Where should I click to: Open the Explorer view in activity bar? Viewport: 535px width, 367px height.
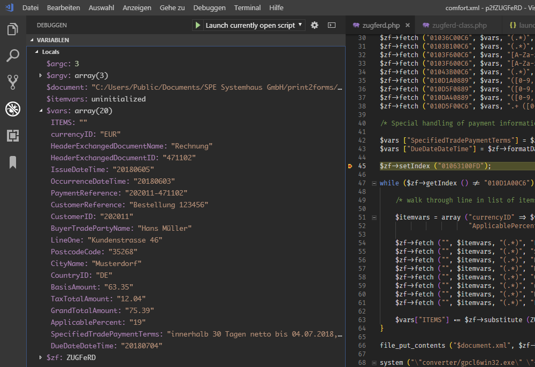coord(13,29)
